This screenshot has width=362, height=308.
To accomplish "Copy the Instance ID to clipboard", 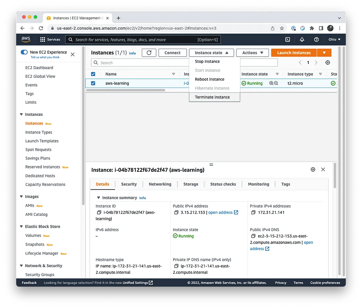I will pos(99,213).
